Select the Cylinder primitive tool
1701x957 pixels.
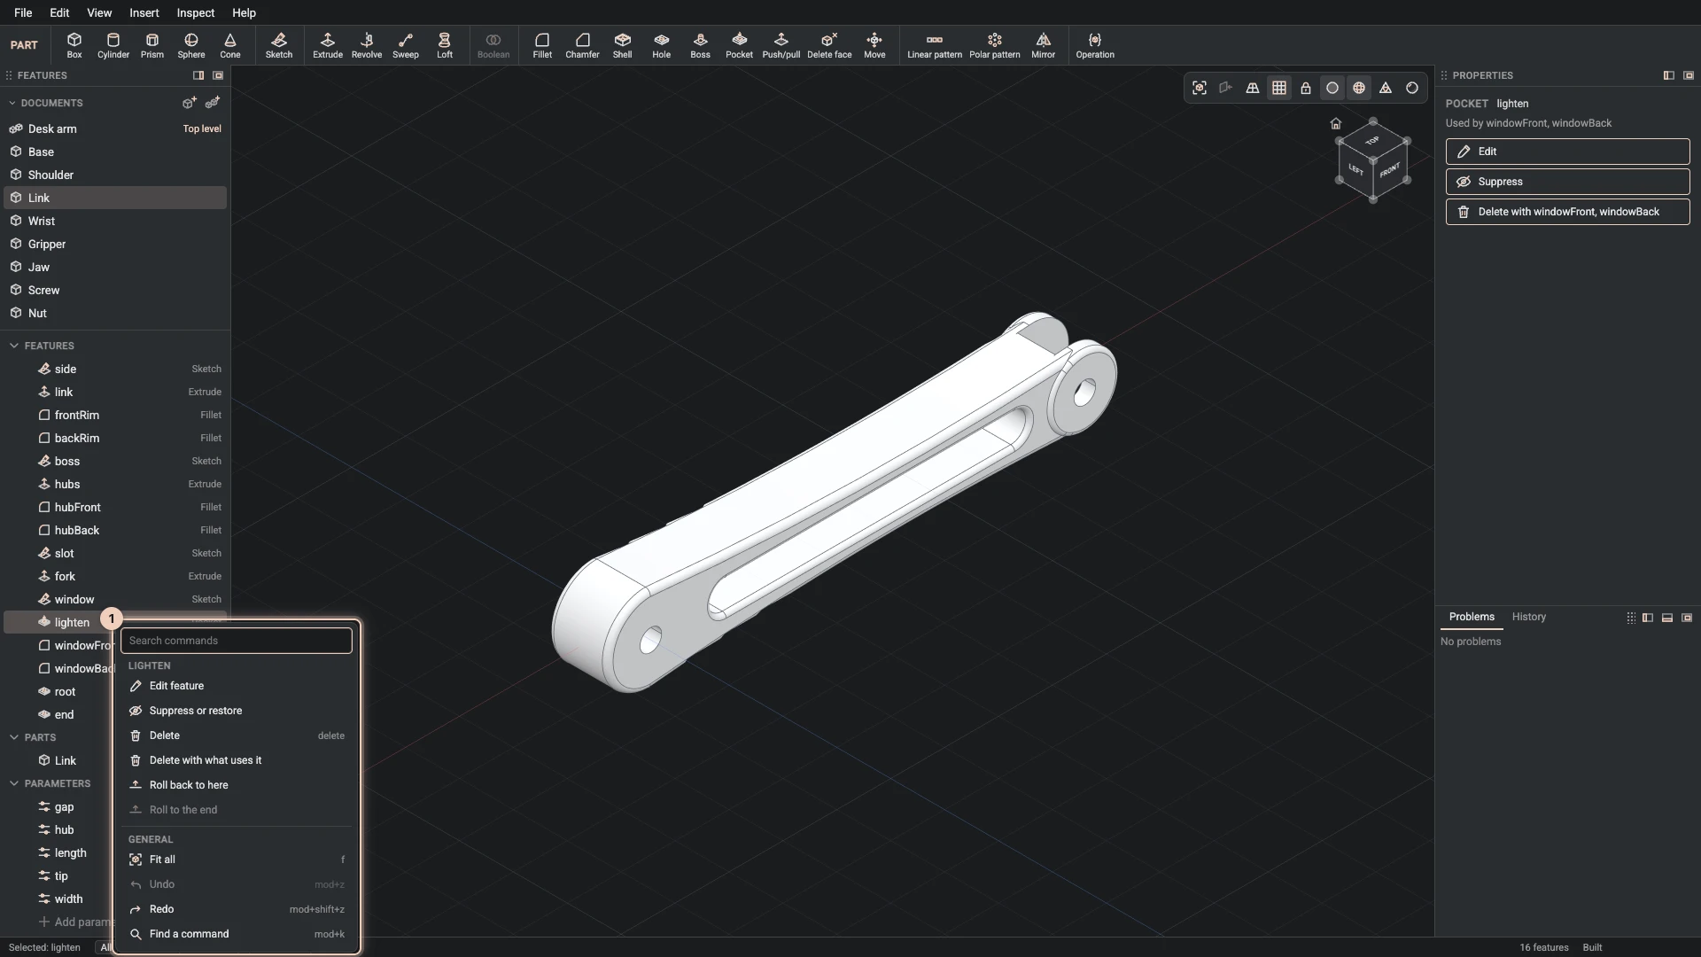click(x=113, y=45)
